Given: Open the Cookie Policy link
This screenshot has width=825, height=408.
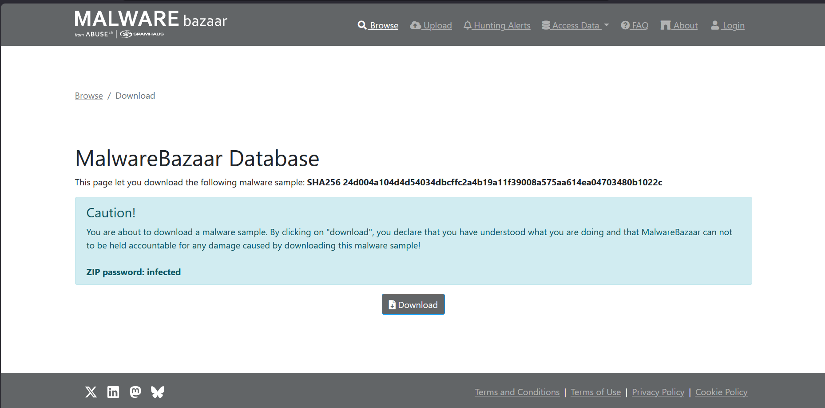Looking at the screenshot, I should tap(722, 392).
